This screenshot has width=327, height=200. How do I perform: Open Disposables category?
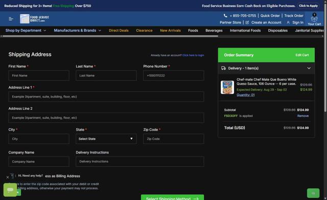point(278,31)
